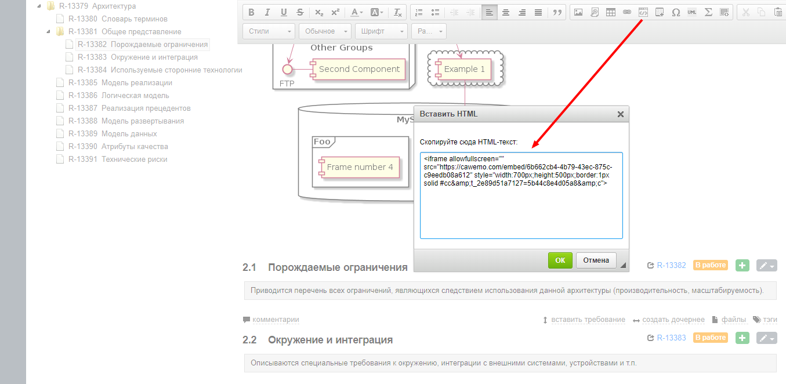The height and width of the screenshot is (384, 786).
Task: Collapse R-13379 Архитектура tree node
Action: (x=39, y=6)
